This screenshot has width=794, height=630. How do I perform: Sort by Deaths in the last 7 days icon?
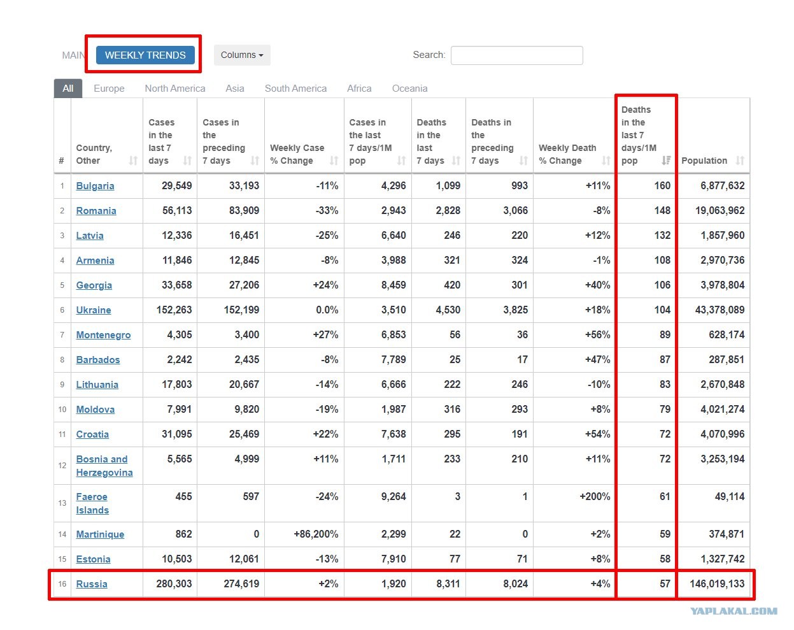(456, 161)
